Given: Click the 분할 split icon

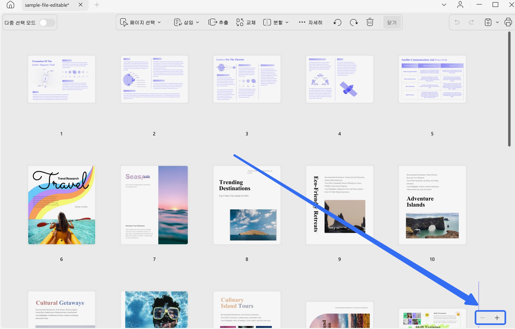Looking at the screenshot, I should point(267,23).
